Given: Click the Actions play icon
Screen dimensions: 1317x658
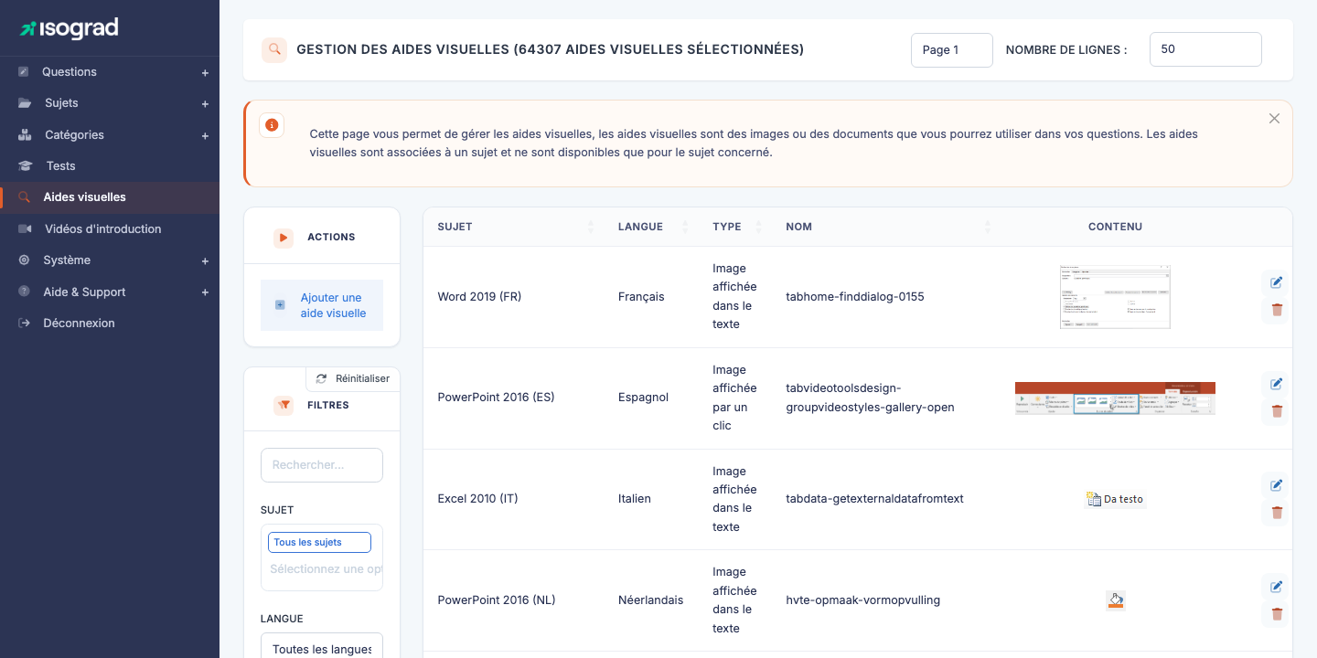Looking at the screenshot, I should tap(284, 238).
